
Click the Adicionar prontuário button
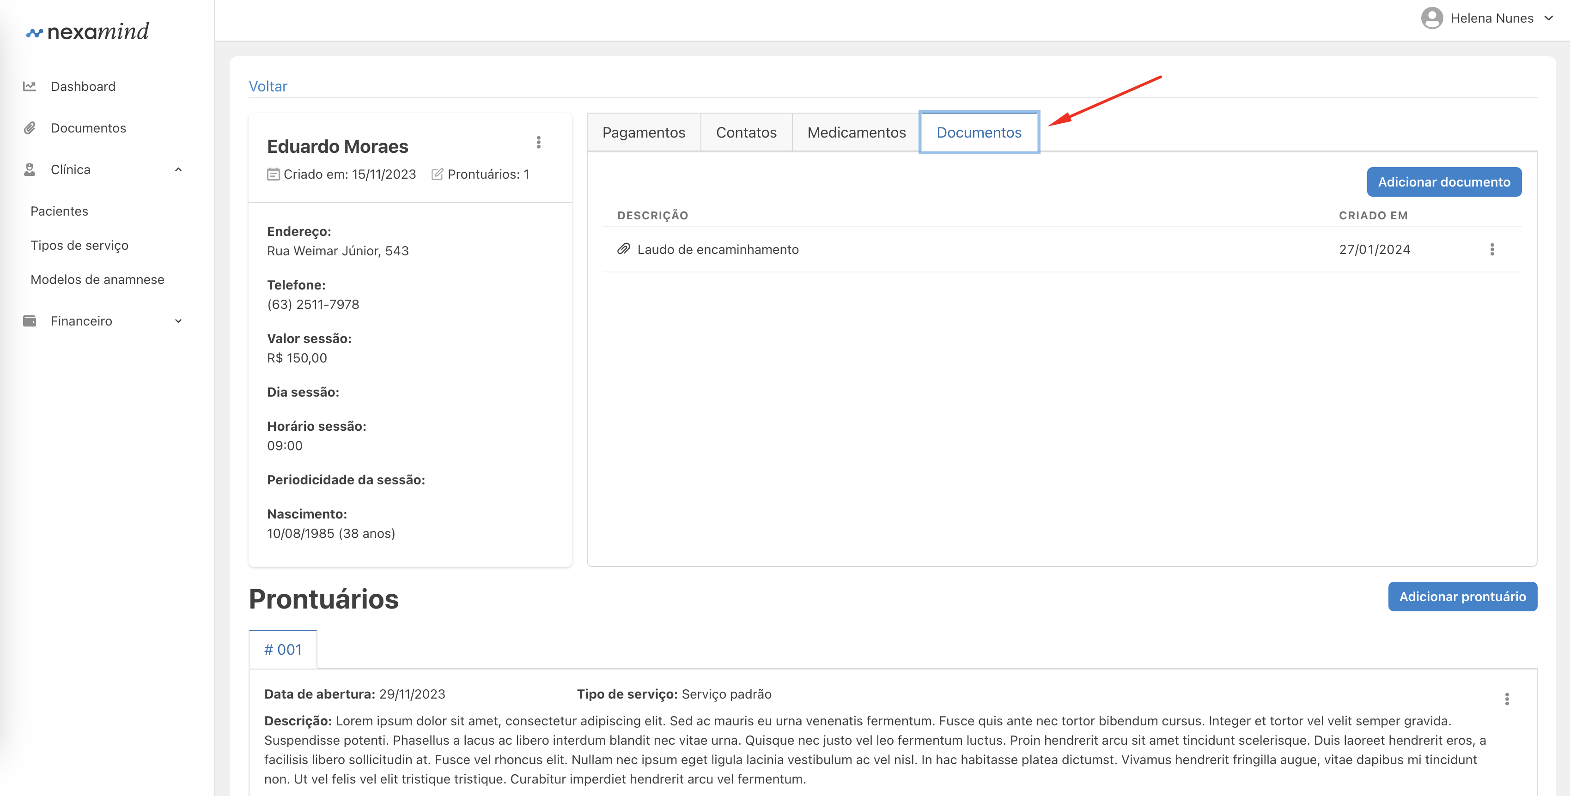pyautogui.click(x=1462, y=597)
